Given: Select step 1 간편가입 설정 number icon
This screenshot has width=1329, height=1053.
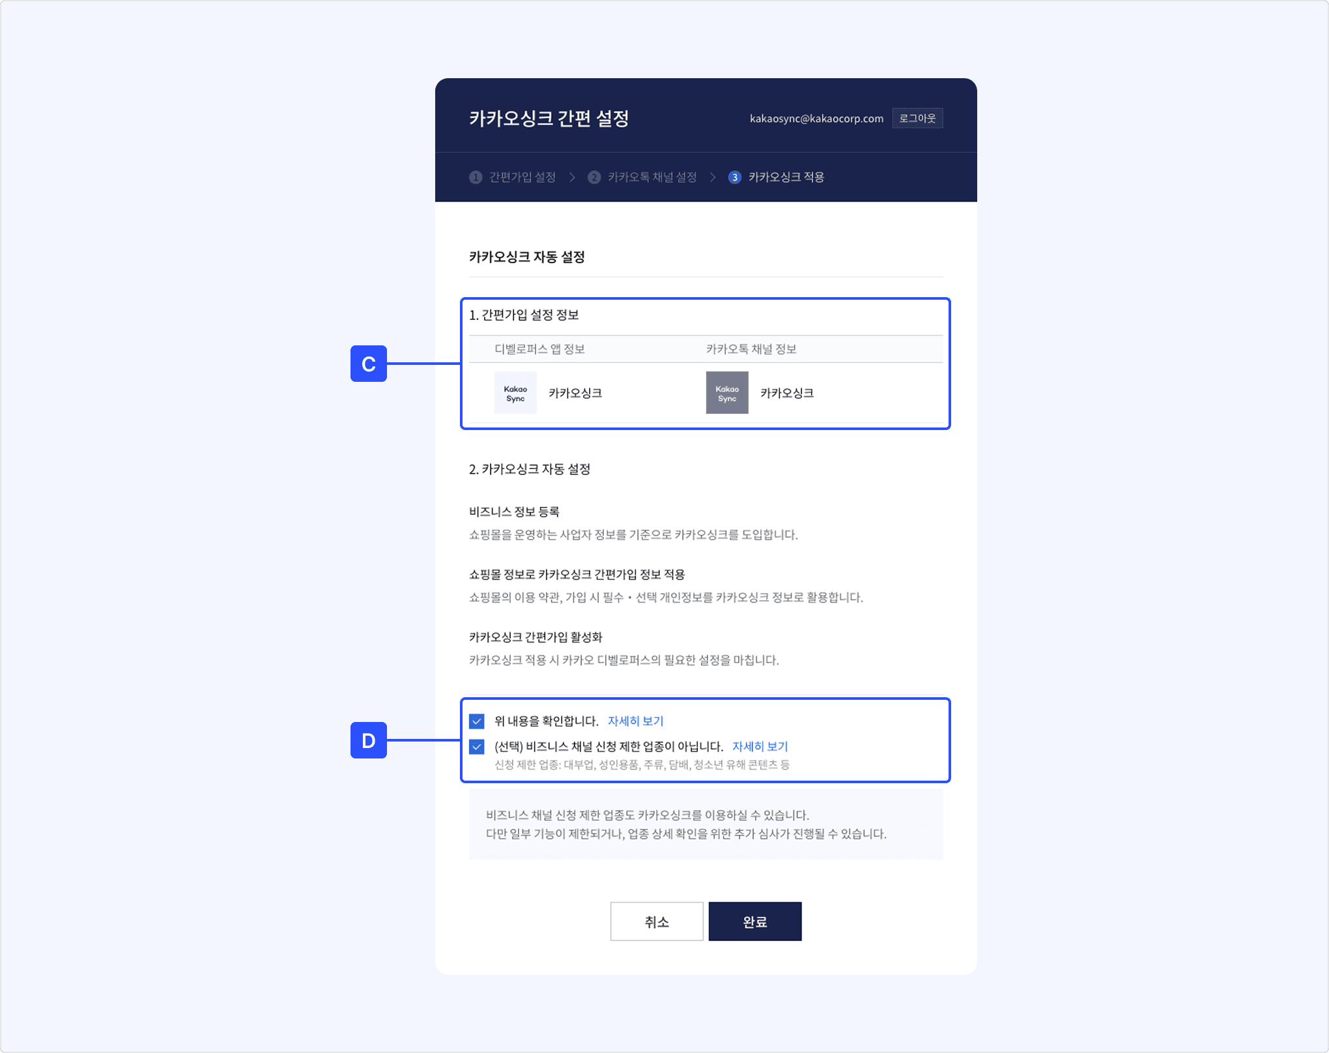Looking at the screenshot, I should pos(476,177).
